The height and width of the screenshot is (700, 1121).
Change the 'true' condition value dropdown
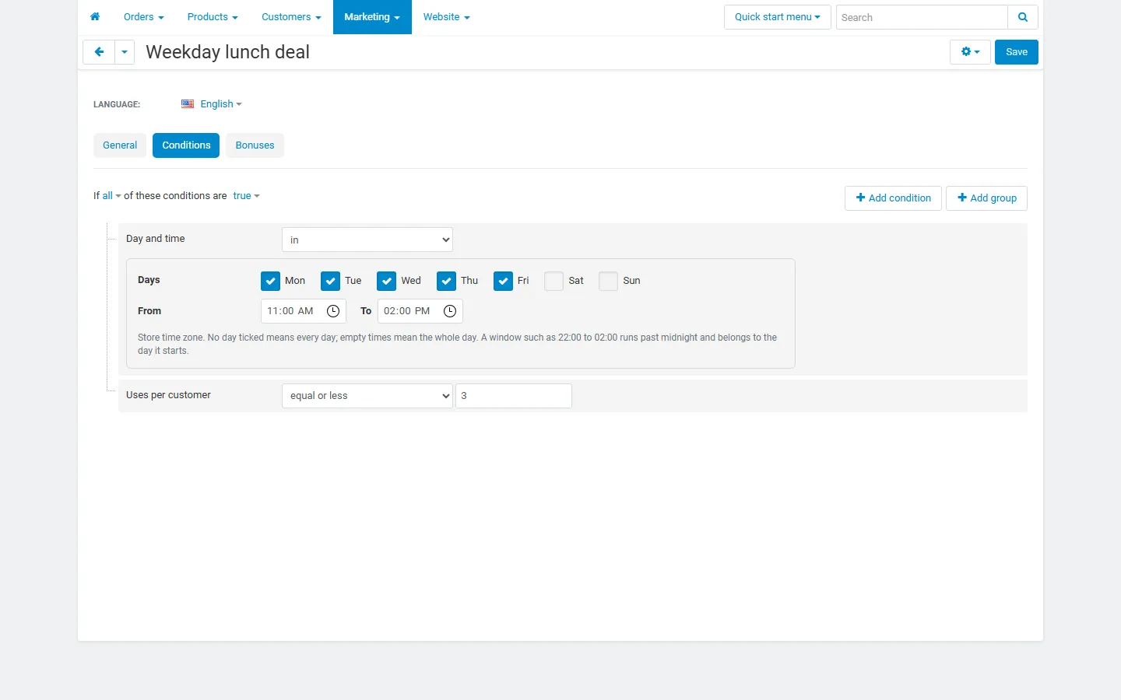click(246, 196)
